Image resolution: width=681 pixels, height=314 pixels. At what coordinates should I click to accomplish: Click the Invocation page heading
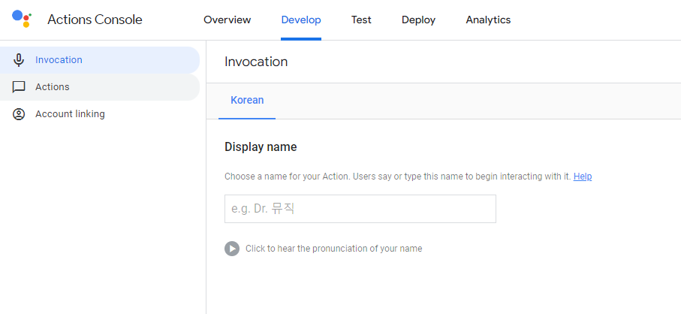coord(256,62)
